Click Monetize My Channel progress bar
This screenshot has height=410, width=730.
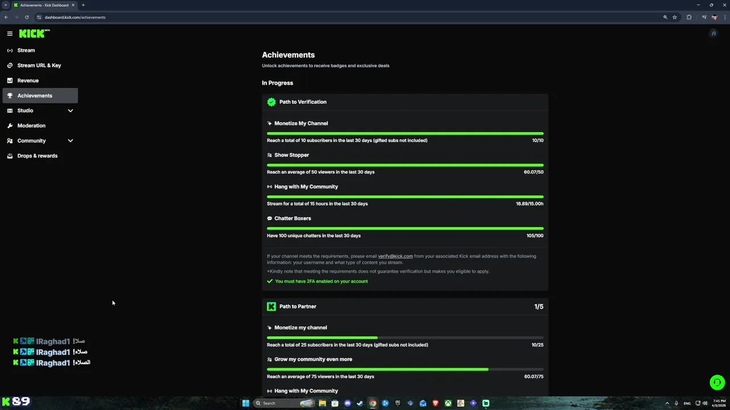click(x=405, y=133)
